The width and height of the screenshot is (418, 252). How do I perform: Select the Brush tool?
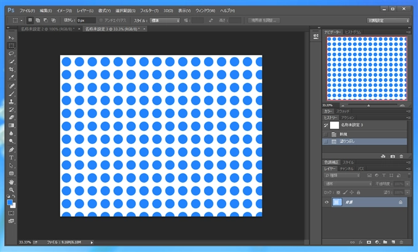[x=11, y=94]
